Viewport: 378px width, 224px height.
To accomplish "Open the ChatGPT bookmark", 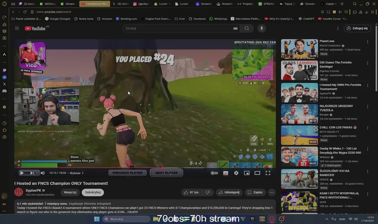I will [x=306, y=19].
